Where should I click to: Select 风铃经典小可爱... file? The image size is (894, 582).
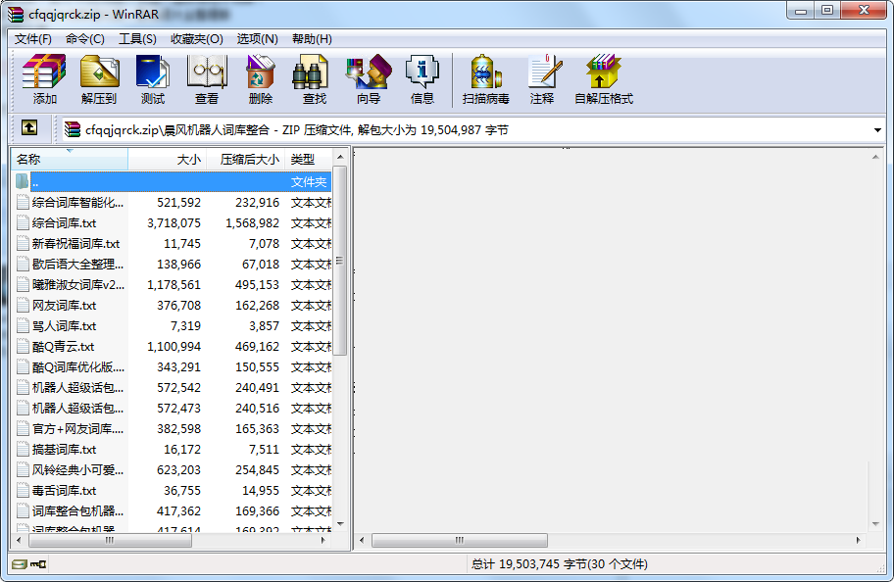[172, 469]
